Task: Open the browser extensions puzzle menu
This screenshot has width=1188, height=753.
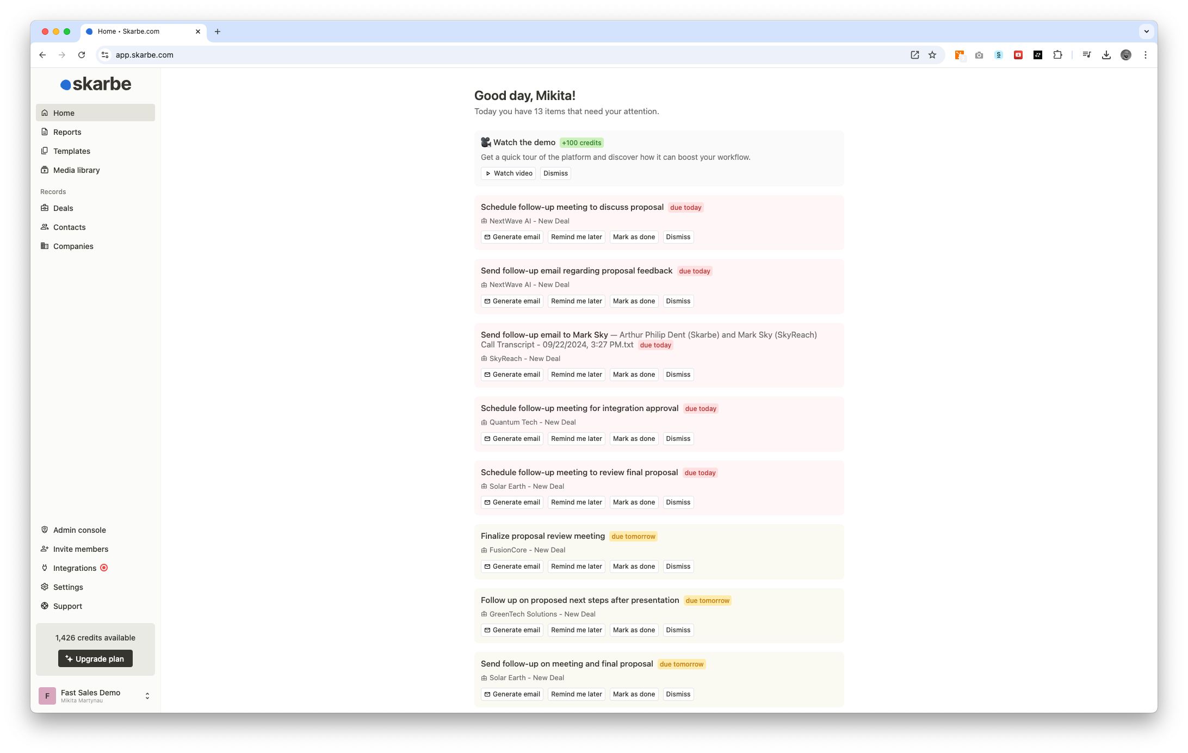Action: [x=1057, y=55]
